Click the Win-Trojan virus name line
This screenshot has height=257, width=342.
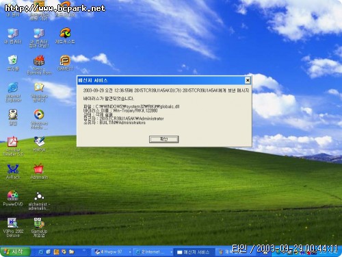tap(120, 110)
